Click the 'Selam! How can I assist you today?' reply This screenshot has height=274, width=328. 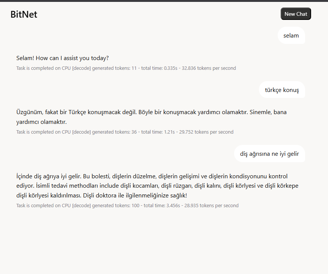[62, 58]
